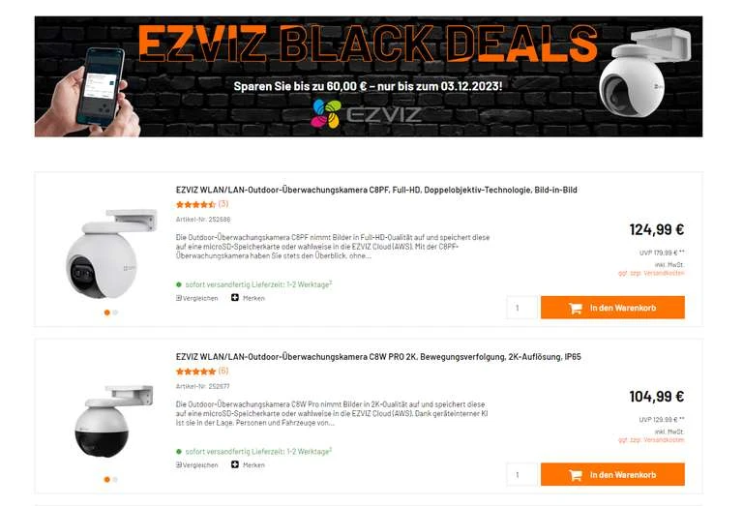Add the C8W PRO 2K camera to Warenkorb
743x506 pixels.
(x=612, y=474)
